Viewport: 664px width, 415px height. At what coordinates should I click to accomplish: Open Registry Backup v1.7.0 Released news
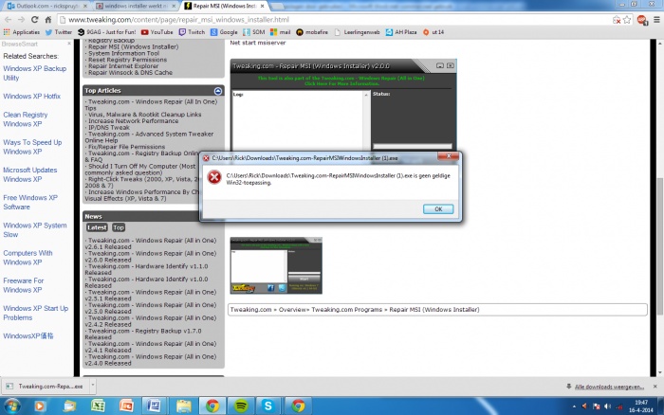[x=143, y=334]
